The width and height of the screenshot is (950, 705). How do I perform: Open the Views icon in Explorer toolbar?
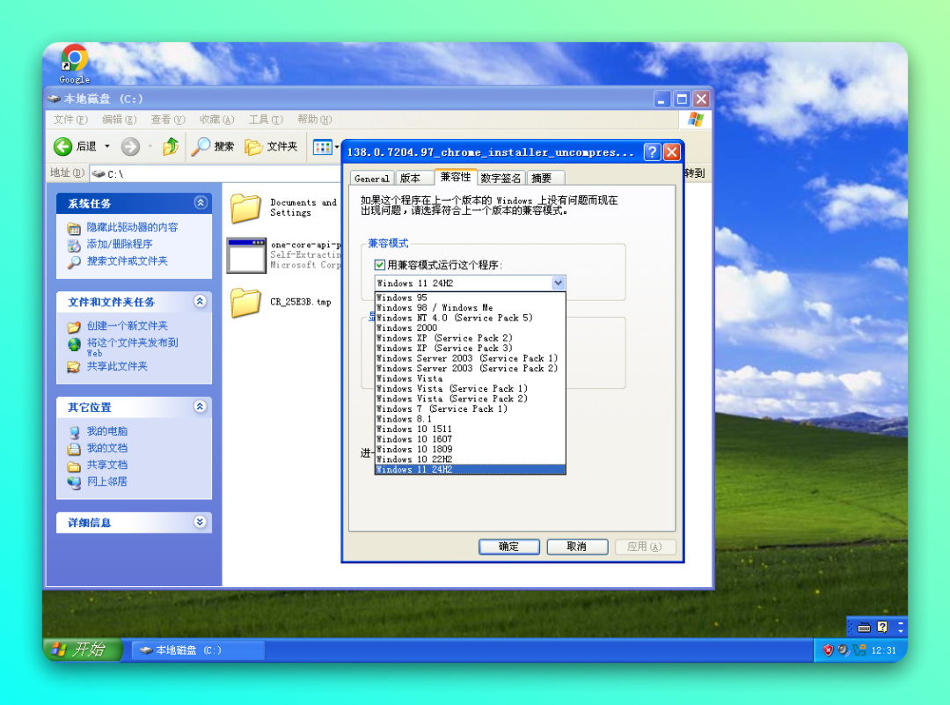tap(322, 147)
